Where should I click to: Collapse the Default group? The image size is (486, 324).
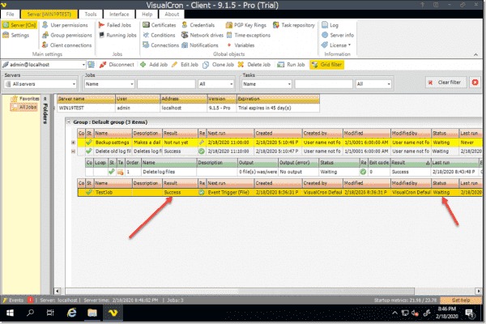tap(69, 122)
